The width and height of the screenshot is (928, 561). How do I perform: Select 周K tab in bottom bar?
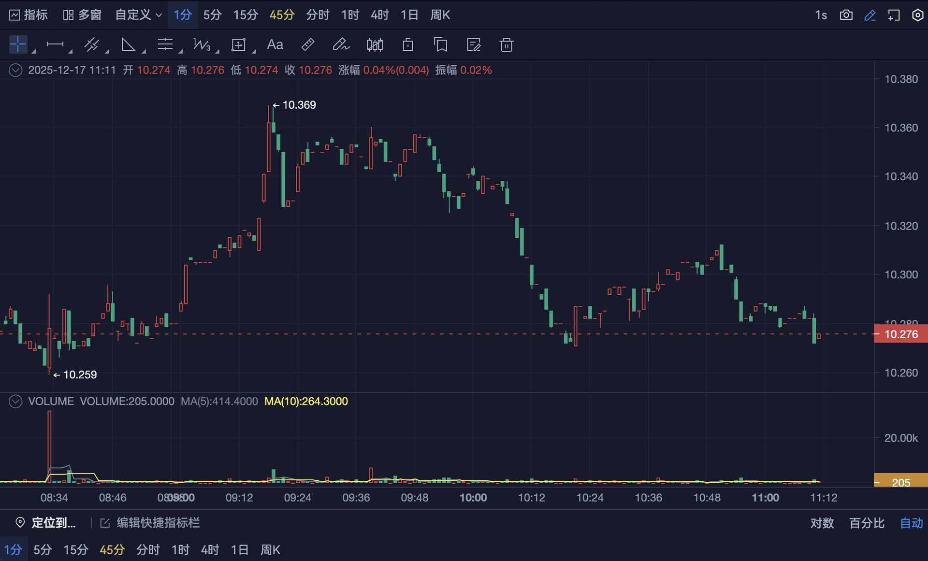(x=270, y=549)
